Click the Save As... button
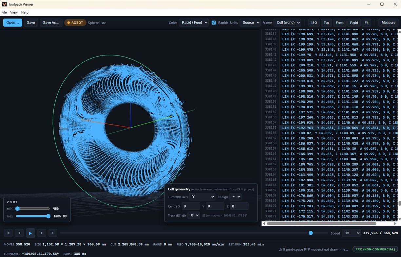Screen dimensions: 401x257 [51, 23]
